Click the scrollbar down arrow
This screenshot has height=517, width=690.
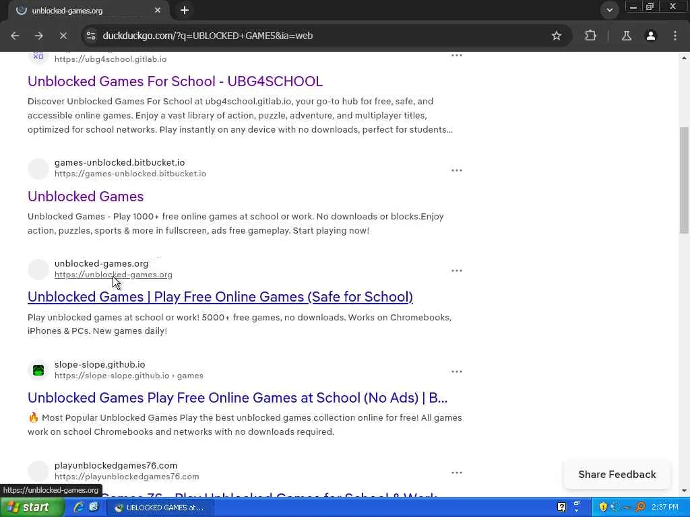click(684, 490)
